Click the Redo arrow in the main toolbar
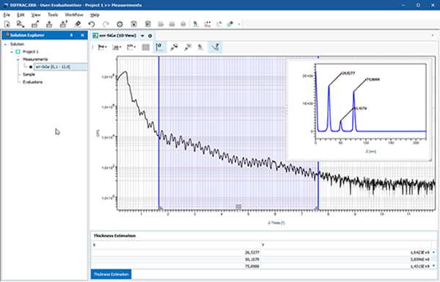Screen dimensions: 440x282 tap(106, 24)
